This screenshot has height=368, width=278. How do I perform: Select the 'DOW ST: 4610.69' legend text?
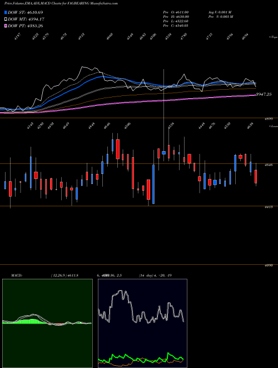coord(25,12)
